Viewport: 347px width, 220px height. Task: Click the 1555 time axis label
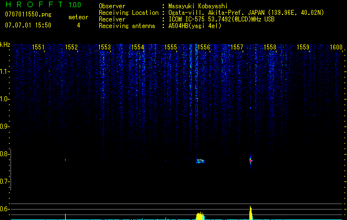[x=170, y=47]
